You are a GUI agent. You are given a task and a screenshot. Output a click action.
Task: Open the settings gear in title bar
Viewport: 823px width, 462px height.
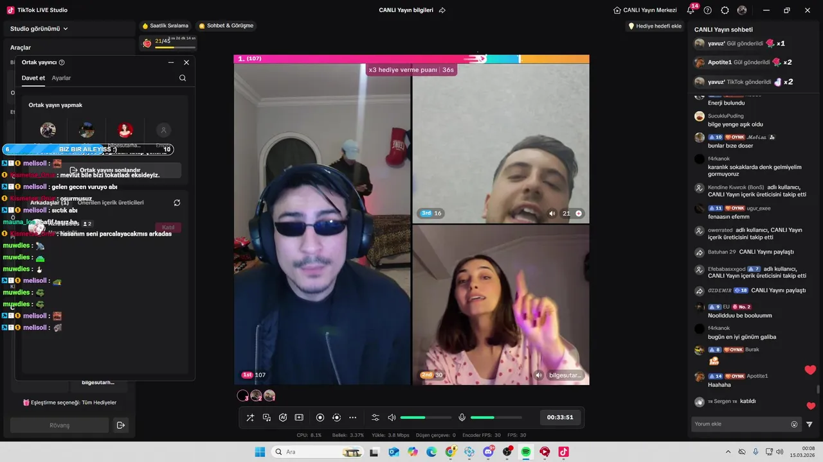click(x=725, y=10)
